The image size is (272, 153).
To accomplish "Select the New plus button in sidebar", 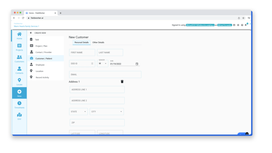I will pyautogui.click(x=19, y=93).
